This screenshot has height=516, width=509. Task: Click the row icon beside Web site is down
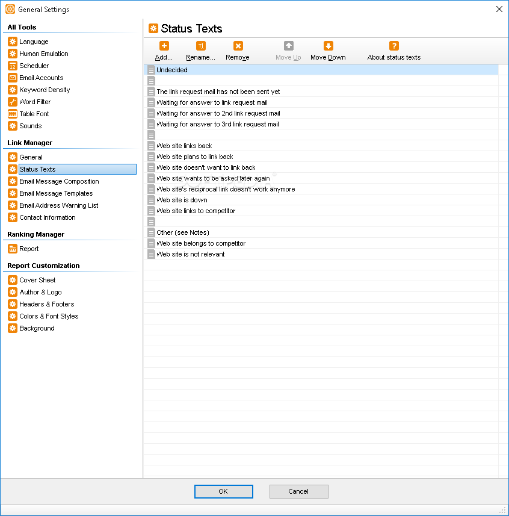click(151, 200)
